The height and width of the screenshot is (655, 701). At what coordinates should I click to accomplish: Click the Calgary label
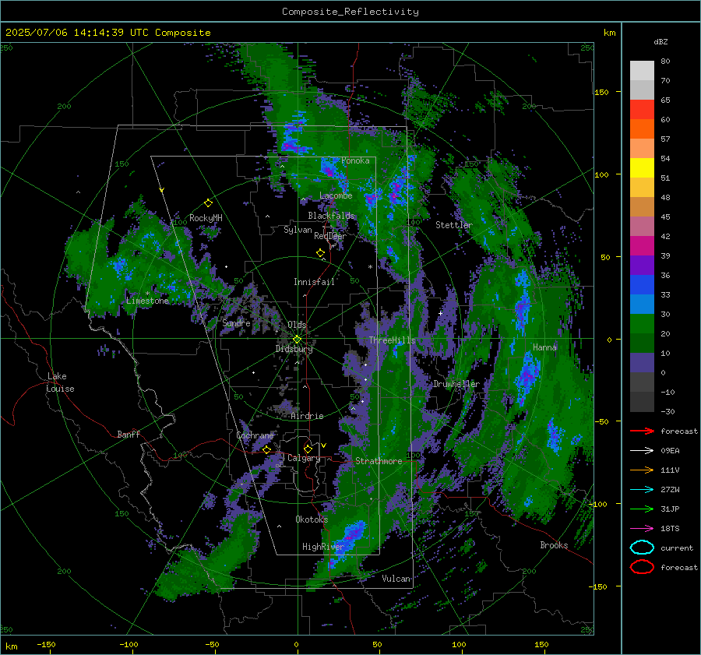click(x=304, y=458)
